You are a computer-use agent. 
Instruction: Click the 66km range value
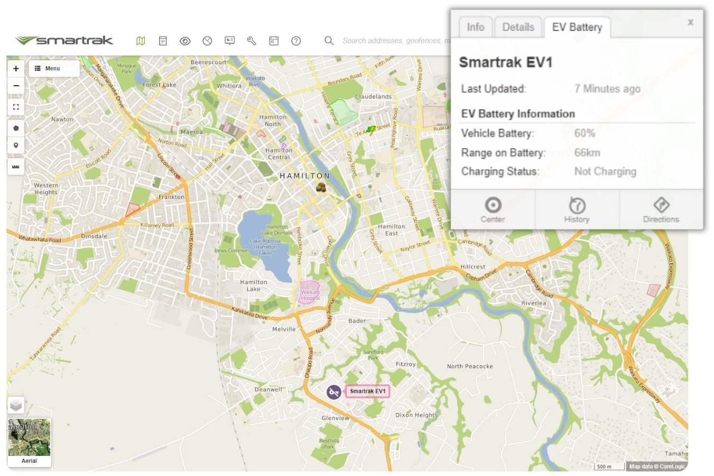pos(587,153)
